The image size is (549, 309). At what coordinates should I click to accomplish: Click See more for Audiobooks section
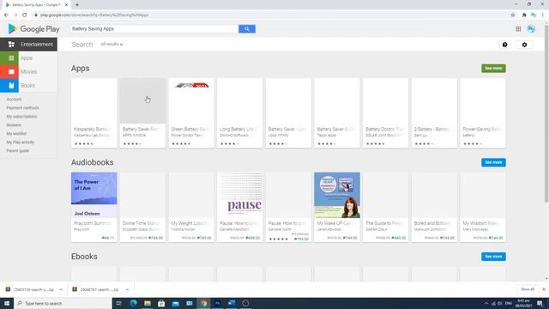coord(493,162)
